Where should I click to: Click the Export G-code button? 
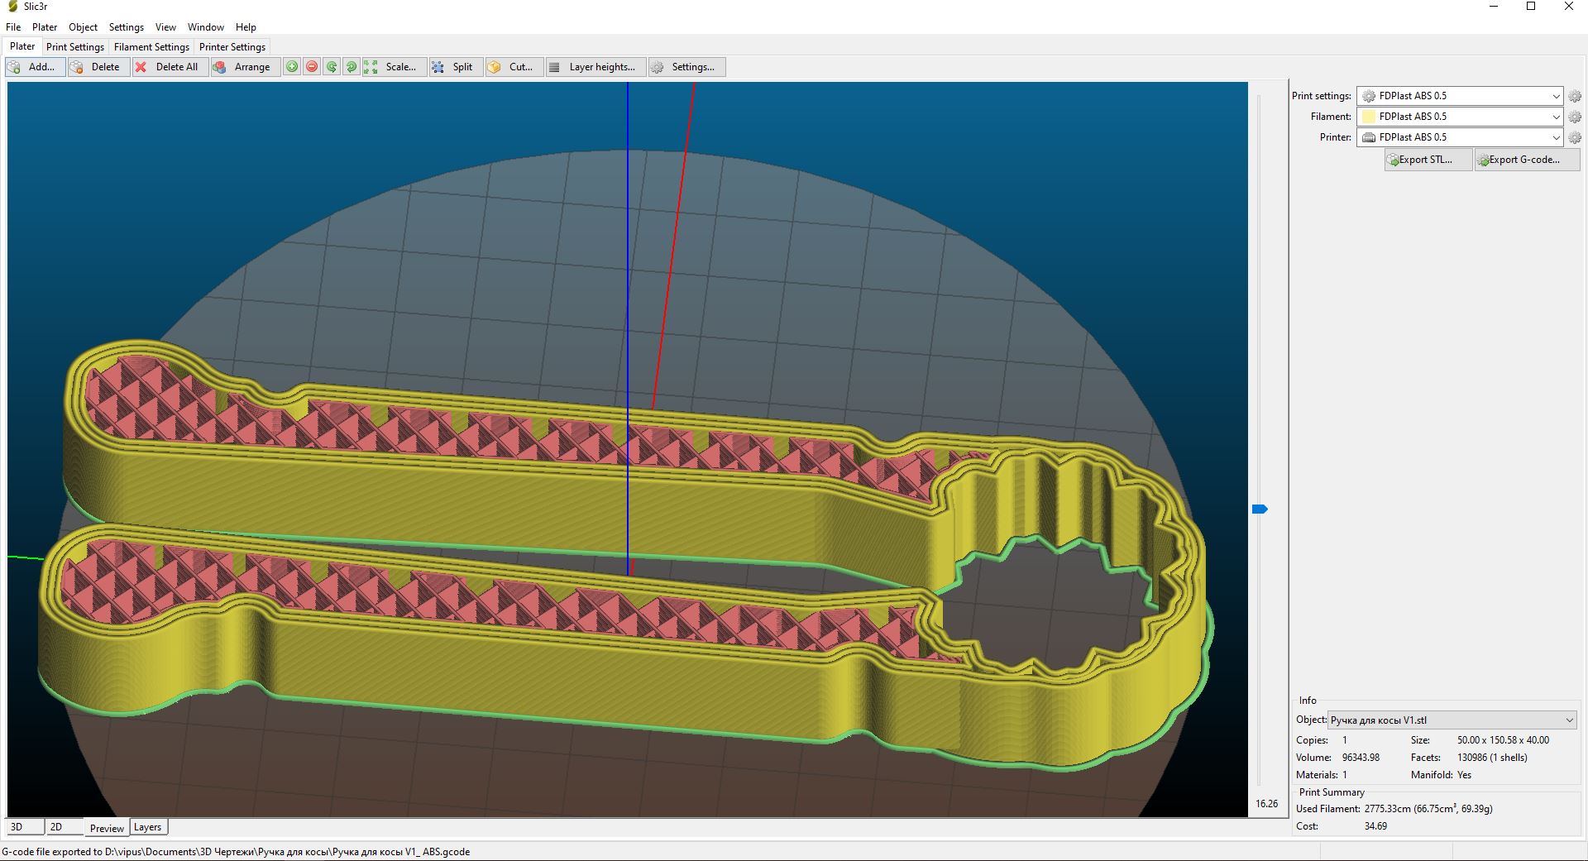(x=1526, y=160)
